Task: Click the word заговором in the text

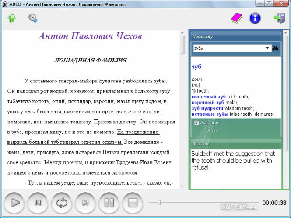Action: tap(125, 173)
